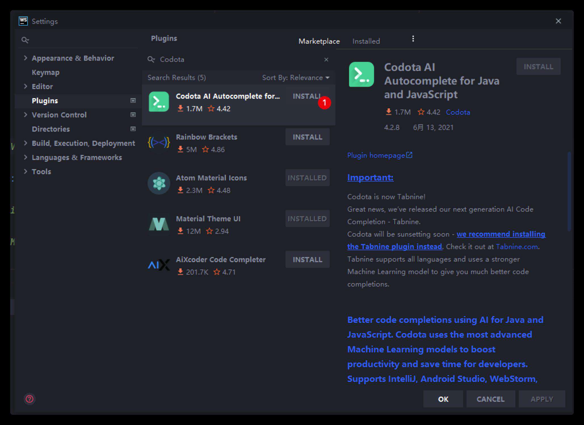Click INSTALLED button for Material Theme UI

point(308,218)
